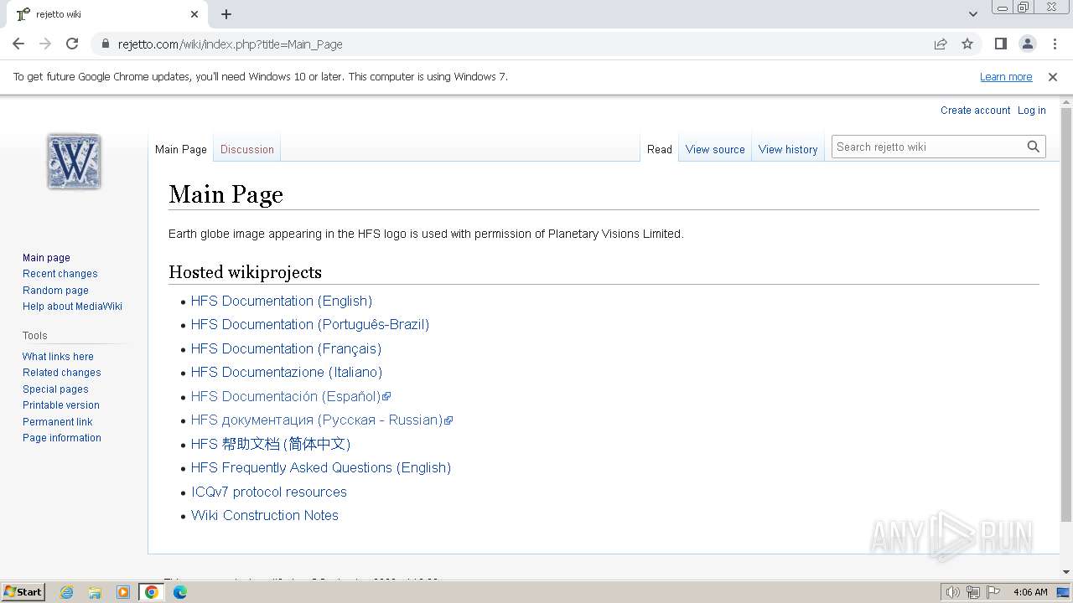Click the action center flag icon
The height and width of the screenshot is (603, 1073).
(993, 592)
